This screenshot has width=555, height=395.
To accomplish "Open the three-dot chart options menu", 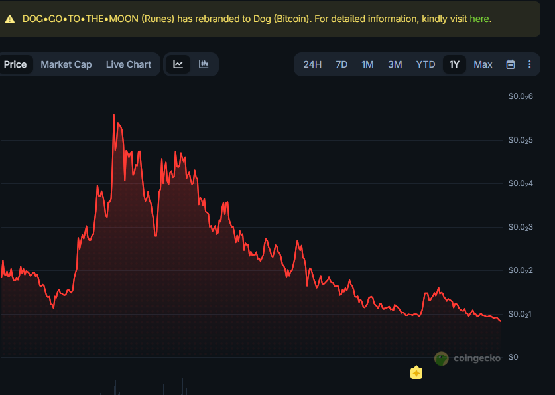I will [x=530, y=64].
